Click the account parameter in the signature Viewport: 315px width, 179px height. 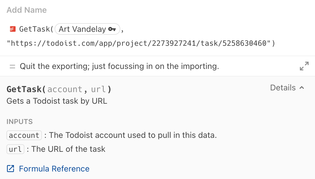tap(65, 89)
